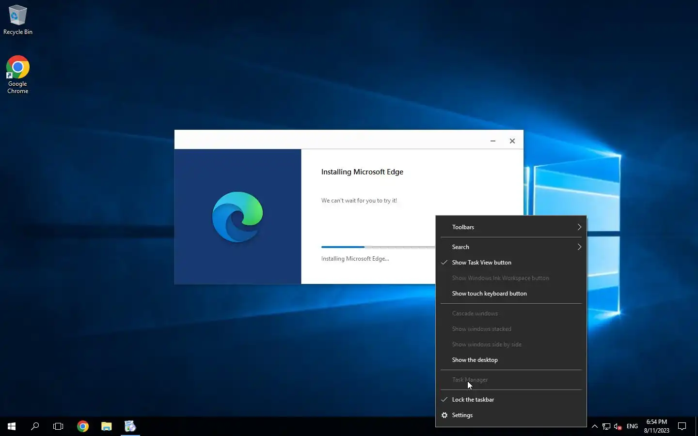Viewport: 698px width, 436px height.
Task: Click the Edge logo in the installer
Action: tap(238, 217)
